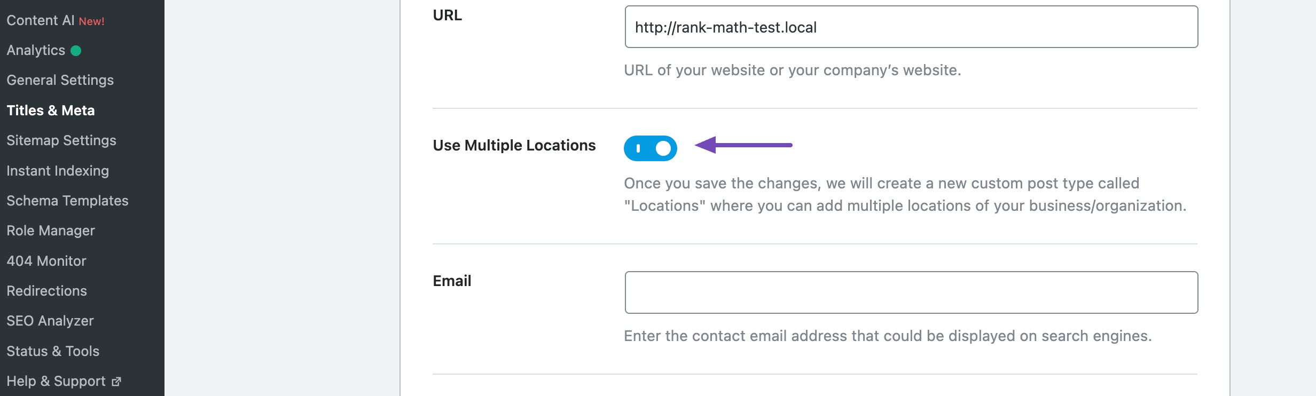
Task: Click the Email input field
Action: click(x=911, y=292)
